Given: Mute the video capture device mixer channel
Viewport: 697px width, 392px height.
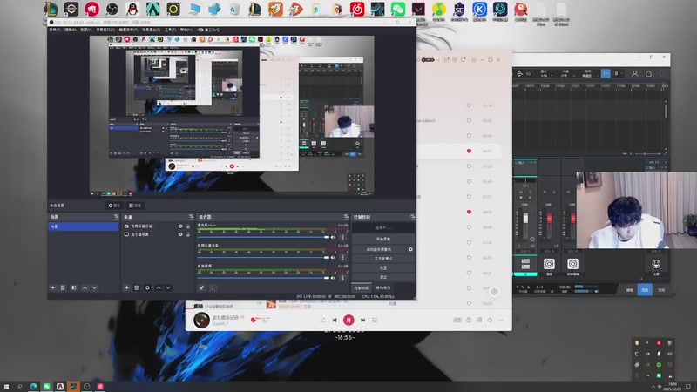Looking at the screenshot, I should coord(333,258).
